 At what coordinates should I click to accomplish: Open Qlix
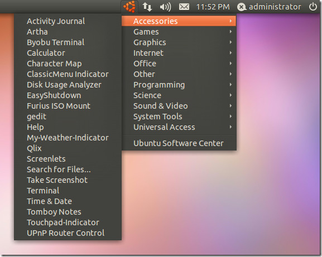point(68,148)
